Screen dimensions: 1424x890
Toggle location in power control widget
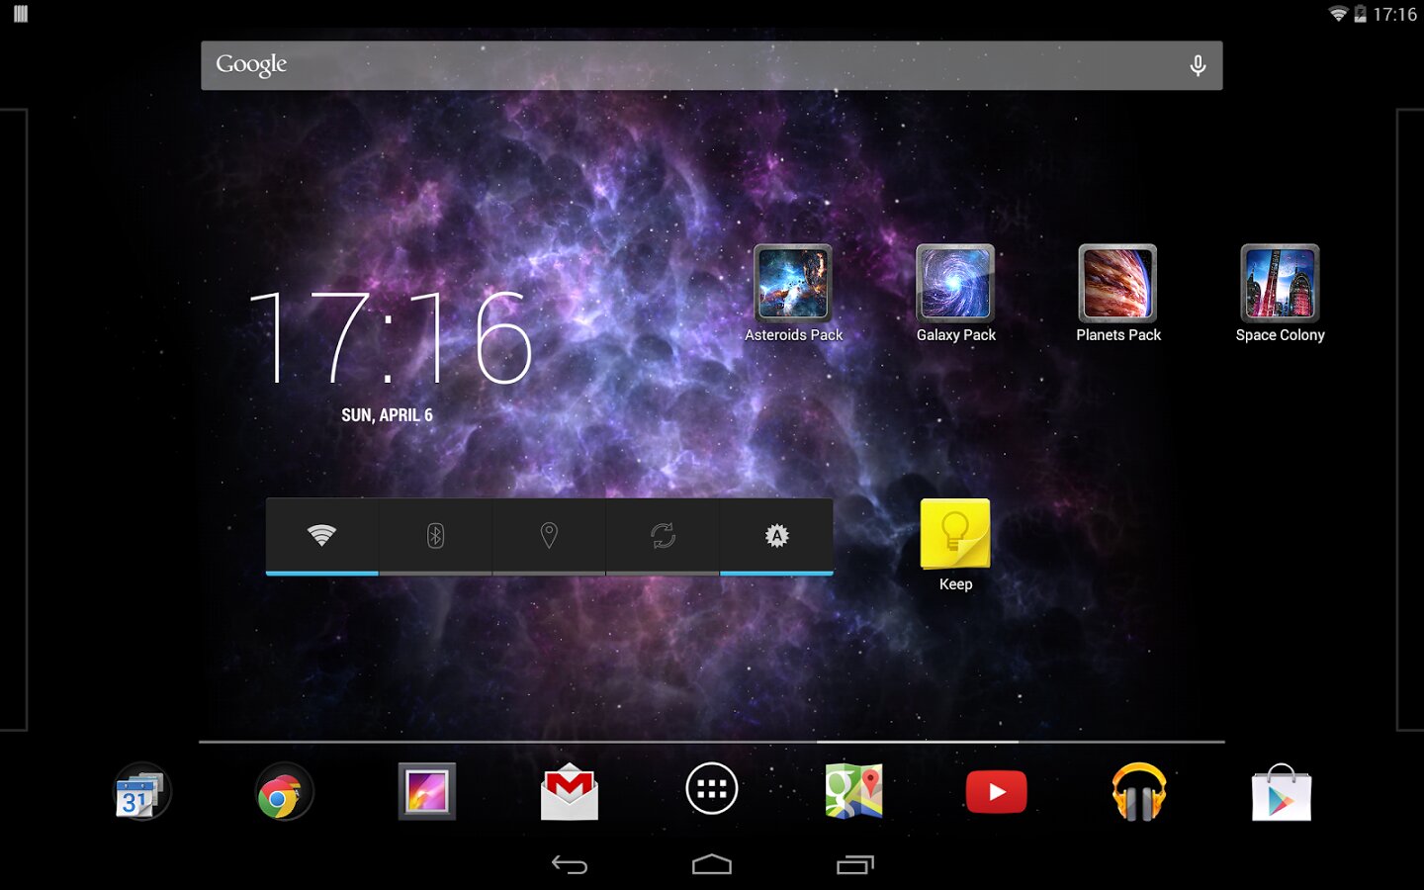pos(549,536)
